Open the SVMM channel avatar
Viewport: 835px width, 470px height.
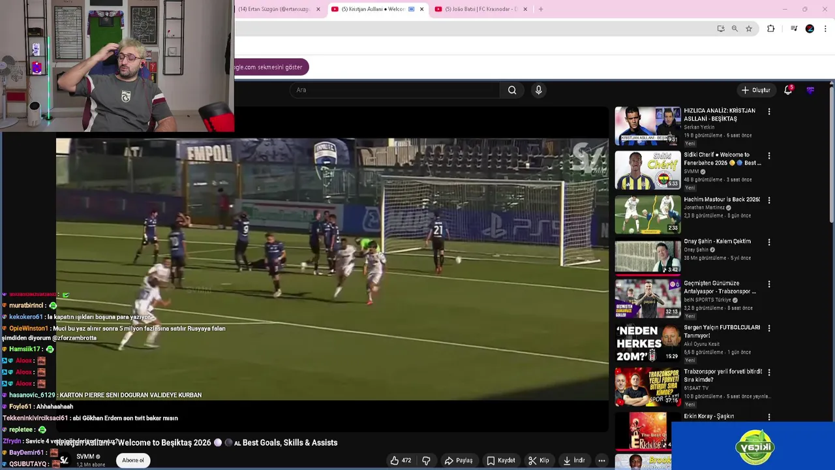point(64,460)
